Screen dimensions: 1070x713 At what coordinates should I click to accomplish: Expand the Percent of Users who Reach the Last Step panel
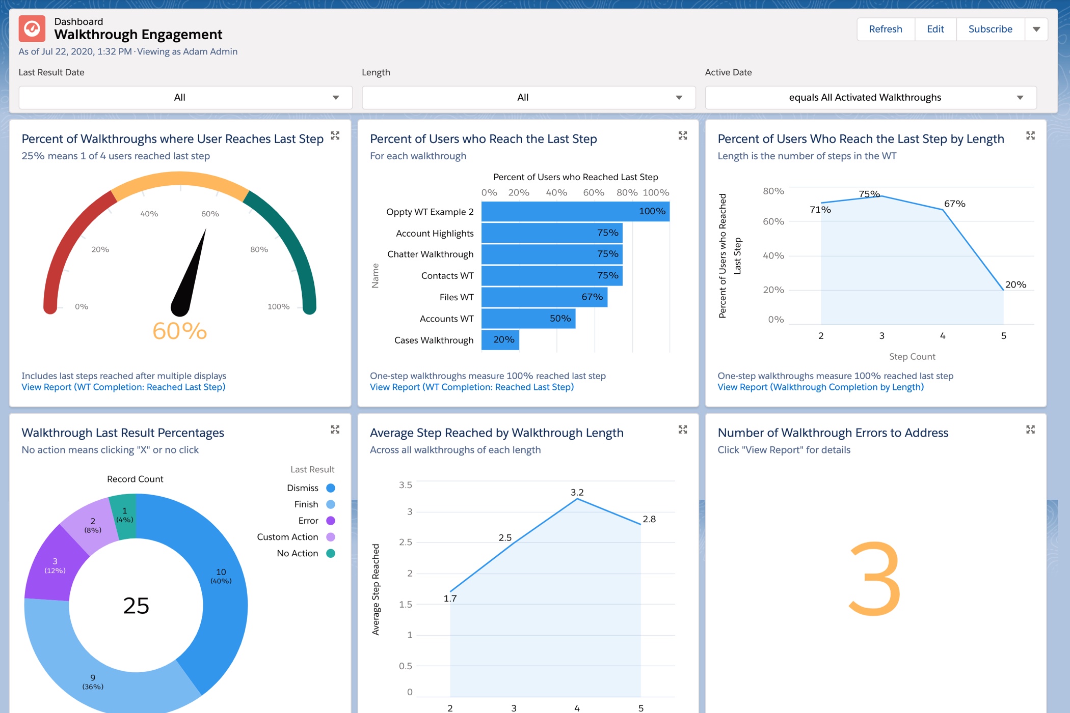coord(683,136)
